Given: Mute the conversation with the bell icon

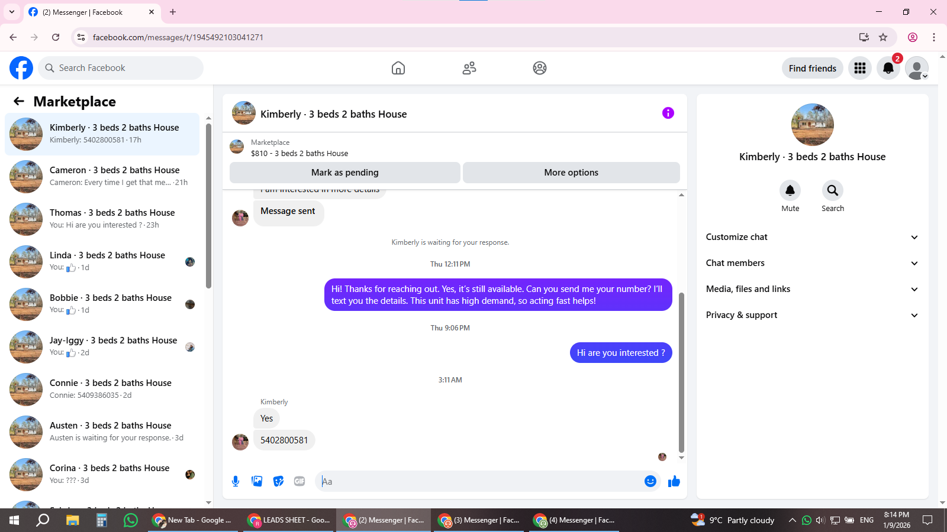Looking at the screenshot, I should coord(790,190).
